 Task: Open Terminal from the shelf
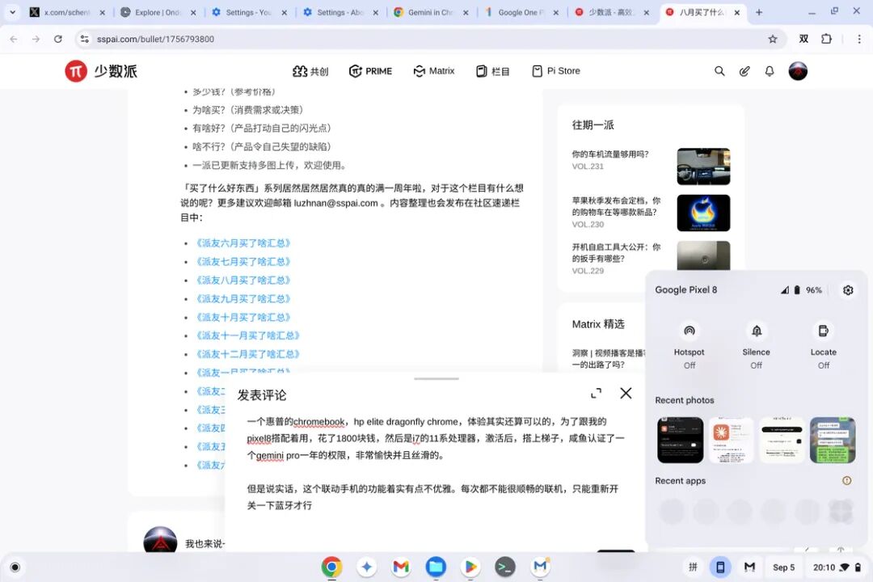(505, 567)
